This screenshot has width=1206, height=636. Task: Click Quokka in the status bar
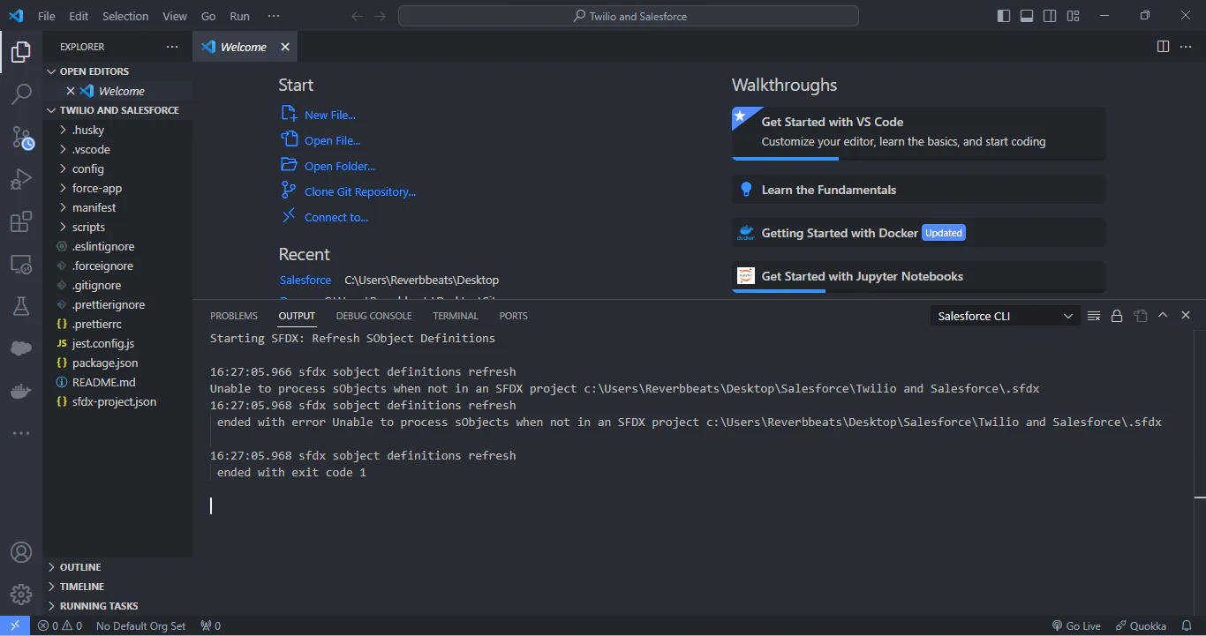pyautogui.click(x=1141, y=625)
